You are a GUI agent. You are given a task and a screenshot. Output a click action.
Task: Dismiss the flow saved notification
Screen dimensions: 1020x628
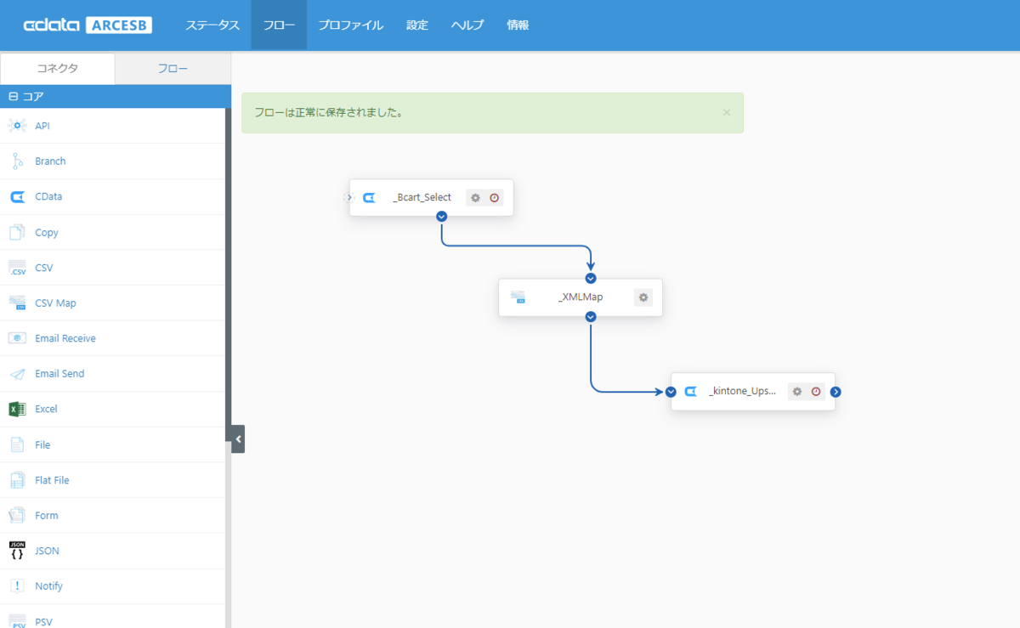coord(727,112)
